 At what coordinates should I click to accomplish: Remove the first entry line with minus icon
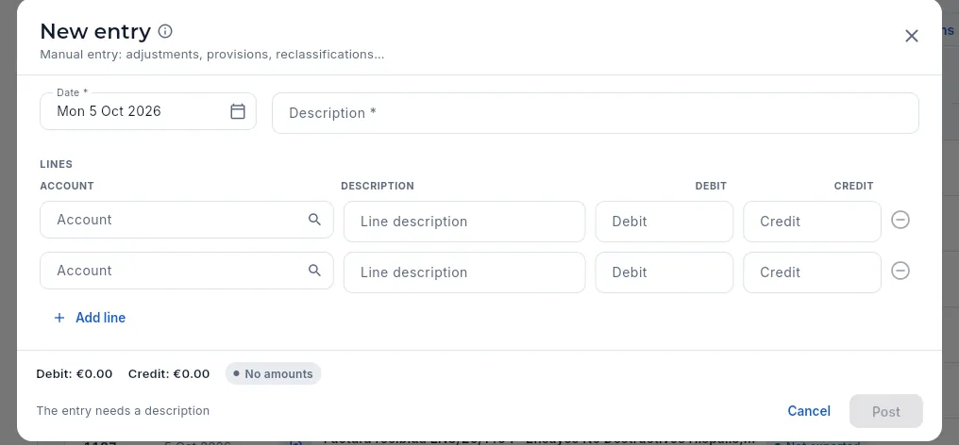[x=900, y=220]
